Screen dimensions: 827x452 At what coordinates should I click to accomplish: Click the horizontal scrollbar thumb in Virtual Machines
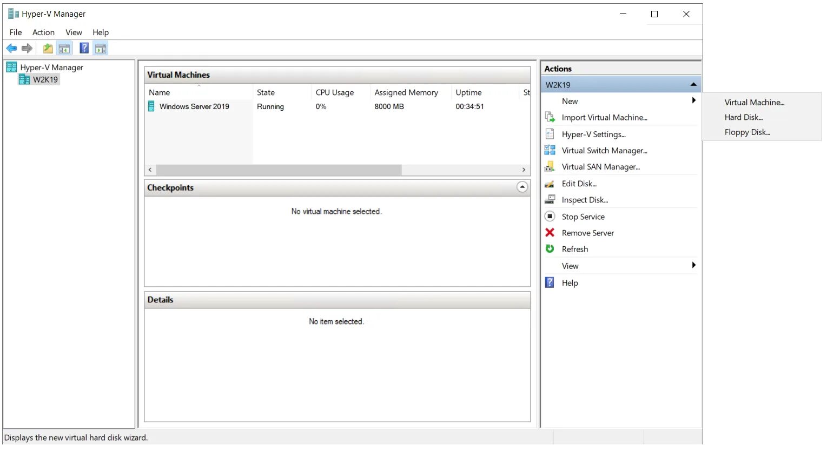279,170
